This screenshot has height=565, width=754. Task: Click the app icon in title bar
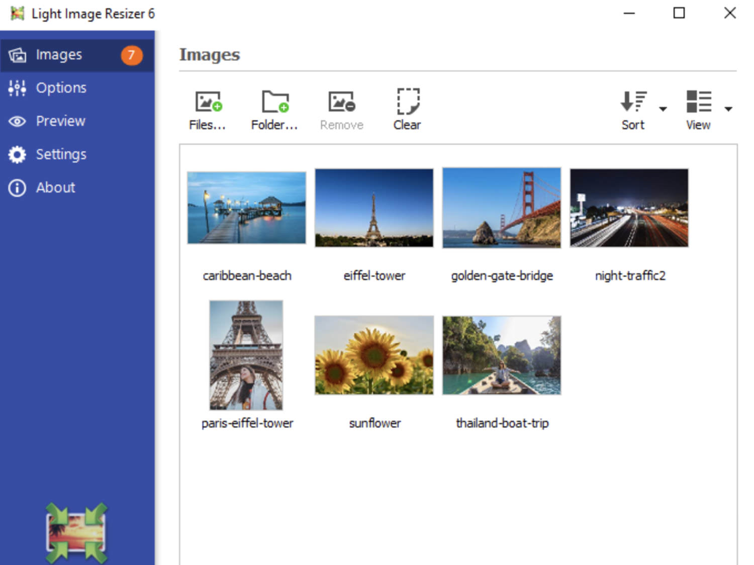[x=17, y=14]
